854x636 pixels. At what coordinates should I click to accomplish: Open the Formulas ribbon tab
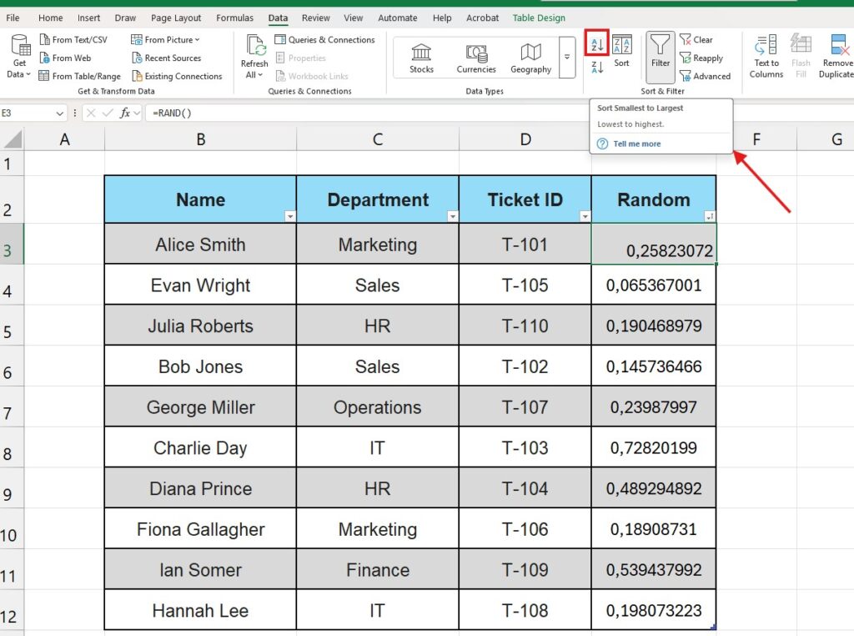pos(234,18)
